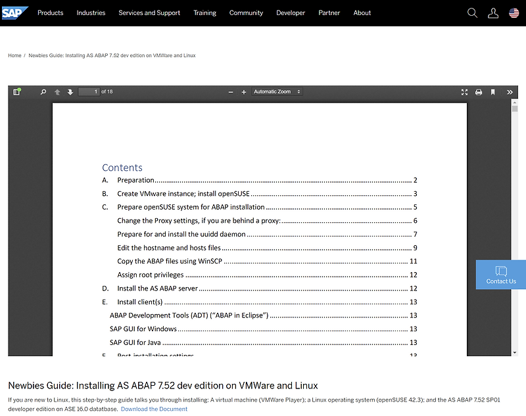Navigate to Home via breadcrumb
This screenshot has height=416, width=526.
click(14, 55)
